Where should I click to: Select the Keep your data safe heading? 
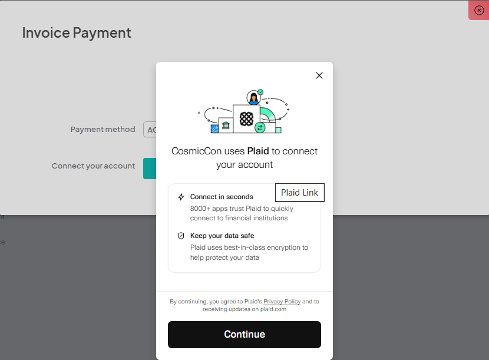coord(222,236)
